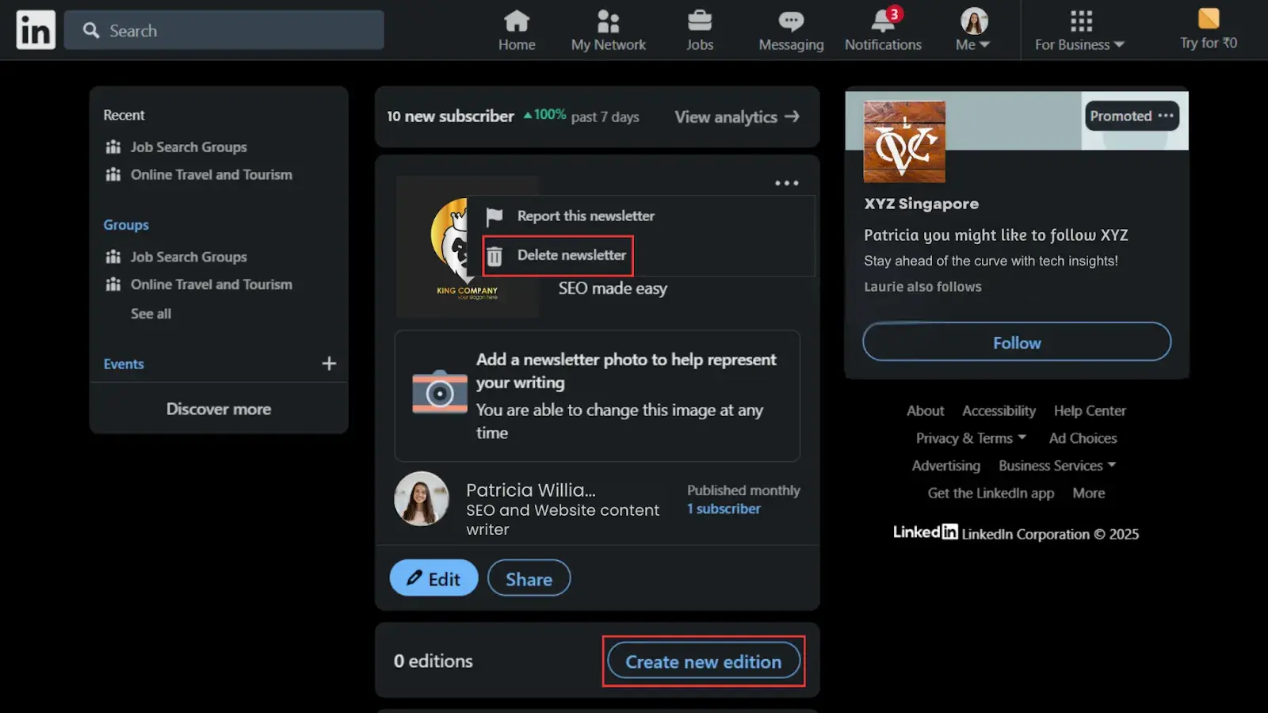Click the Edit newsletter button
This screenshot has height=713, width=1268.
pos(433,578)
